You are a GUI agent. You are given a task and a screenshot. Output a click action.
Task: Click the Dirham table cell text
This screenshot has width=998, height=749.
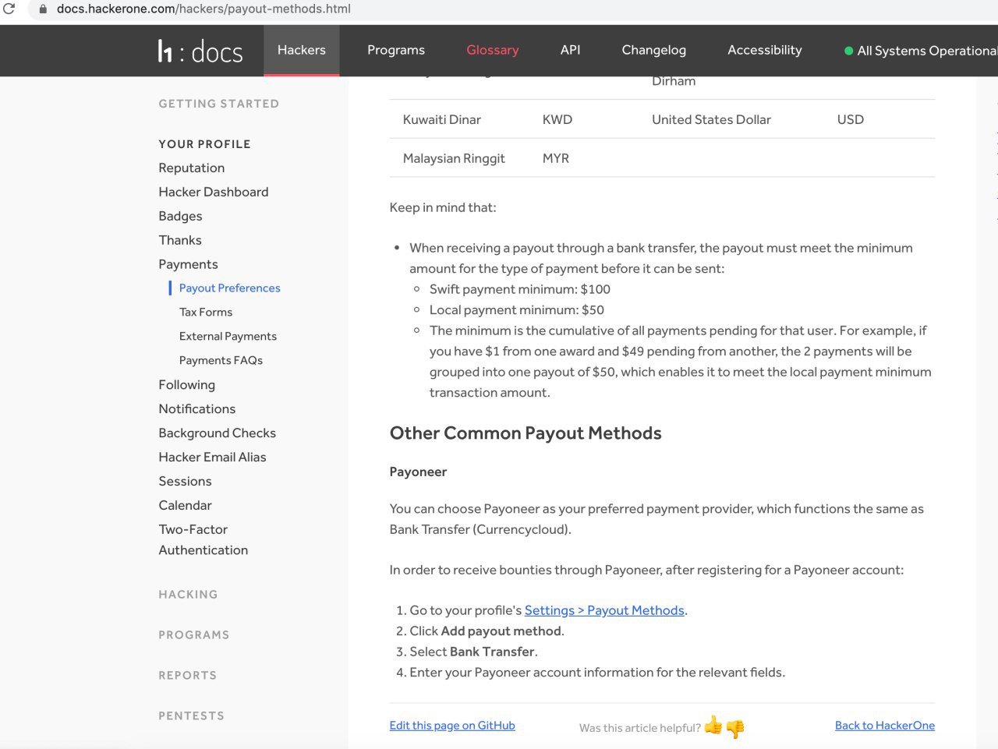point(674,81)
